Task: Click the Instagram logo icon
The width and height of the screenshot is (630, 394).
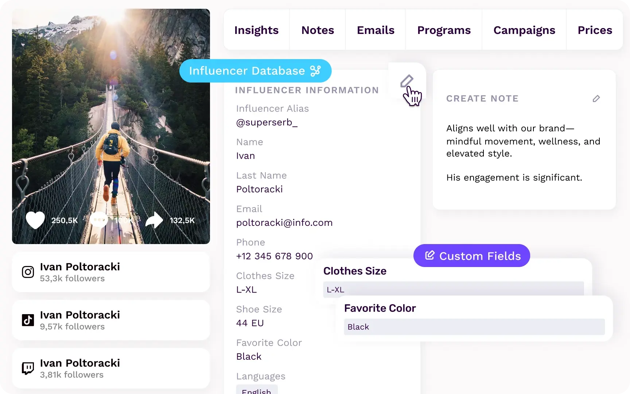Action: (28, 272)
